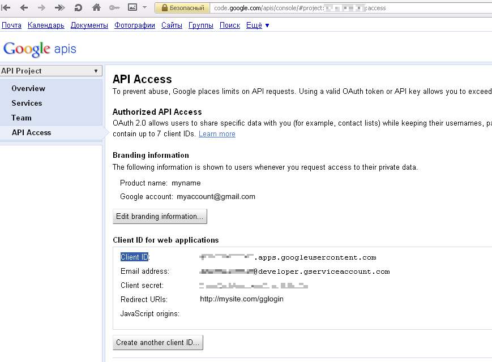492x362 pixels.
Task: Open the Сайты link
Action: pos(172,25)
